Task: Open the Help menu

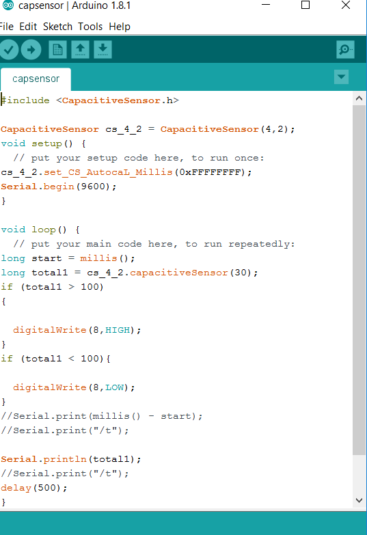Action: [120, 27]
